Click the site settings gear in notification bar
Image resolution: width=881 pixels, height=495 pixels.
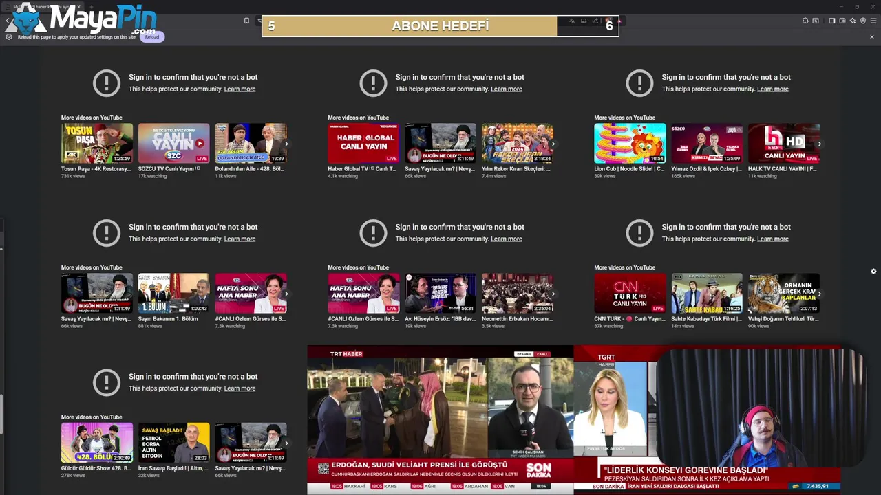9,36
